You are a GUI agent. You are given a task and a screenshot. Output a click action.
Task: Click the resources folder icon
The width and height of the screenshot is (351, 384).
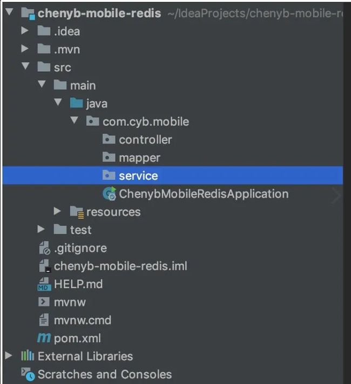77,212
